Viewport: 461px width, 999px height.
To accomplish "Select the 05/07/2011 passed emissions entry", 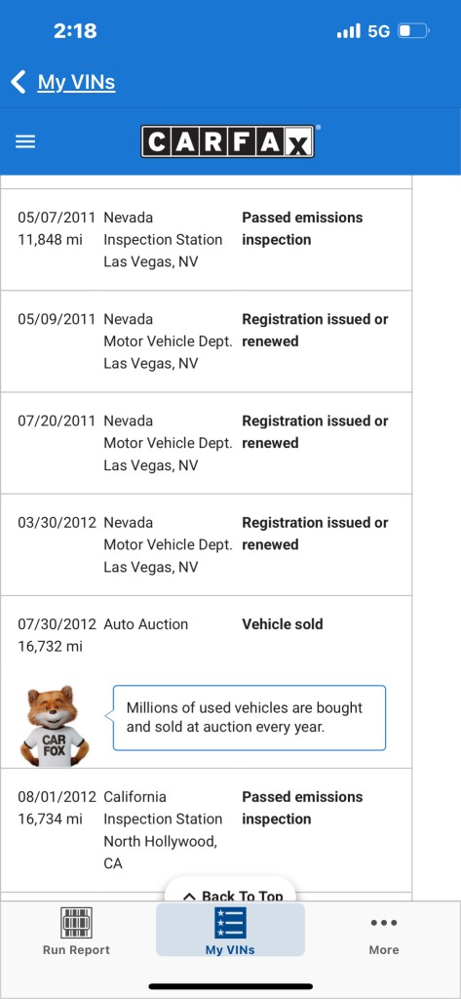I will coord(206,240).
